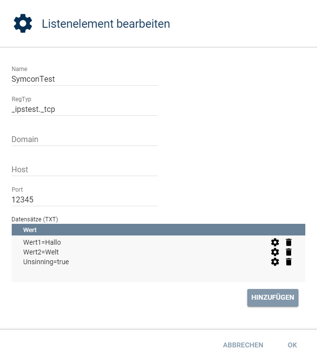Delete the Wert1=Hallo entry via trash icon
The image size is (317, 361).
289,242
